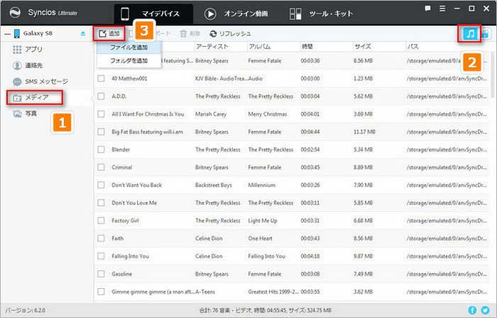The width and height of the screenshot is (497, 318).
Task: Click artist KJV Bible- AudioTrea...
Action: click(221, 79)
